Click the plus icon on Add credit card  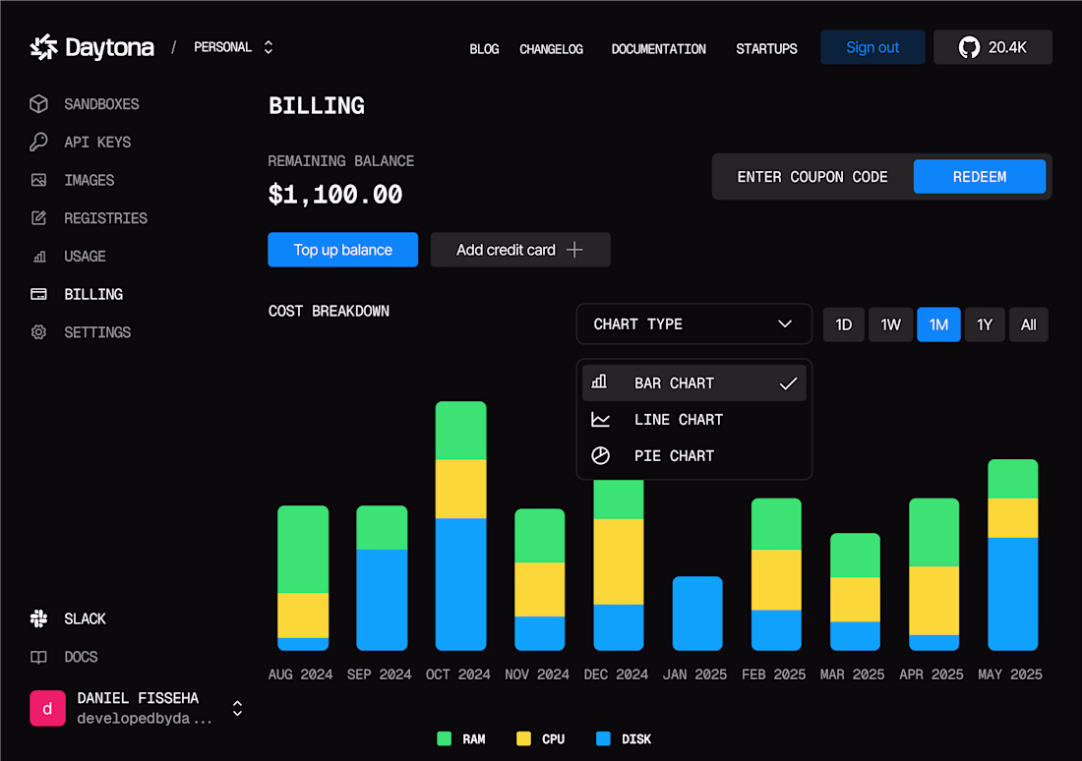pos(574,250)
